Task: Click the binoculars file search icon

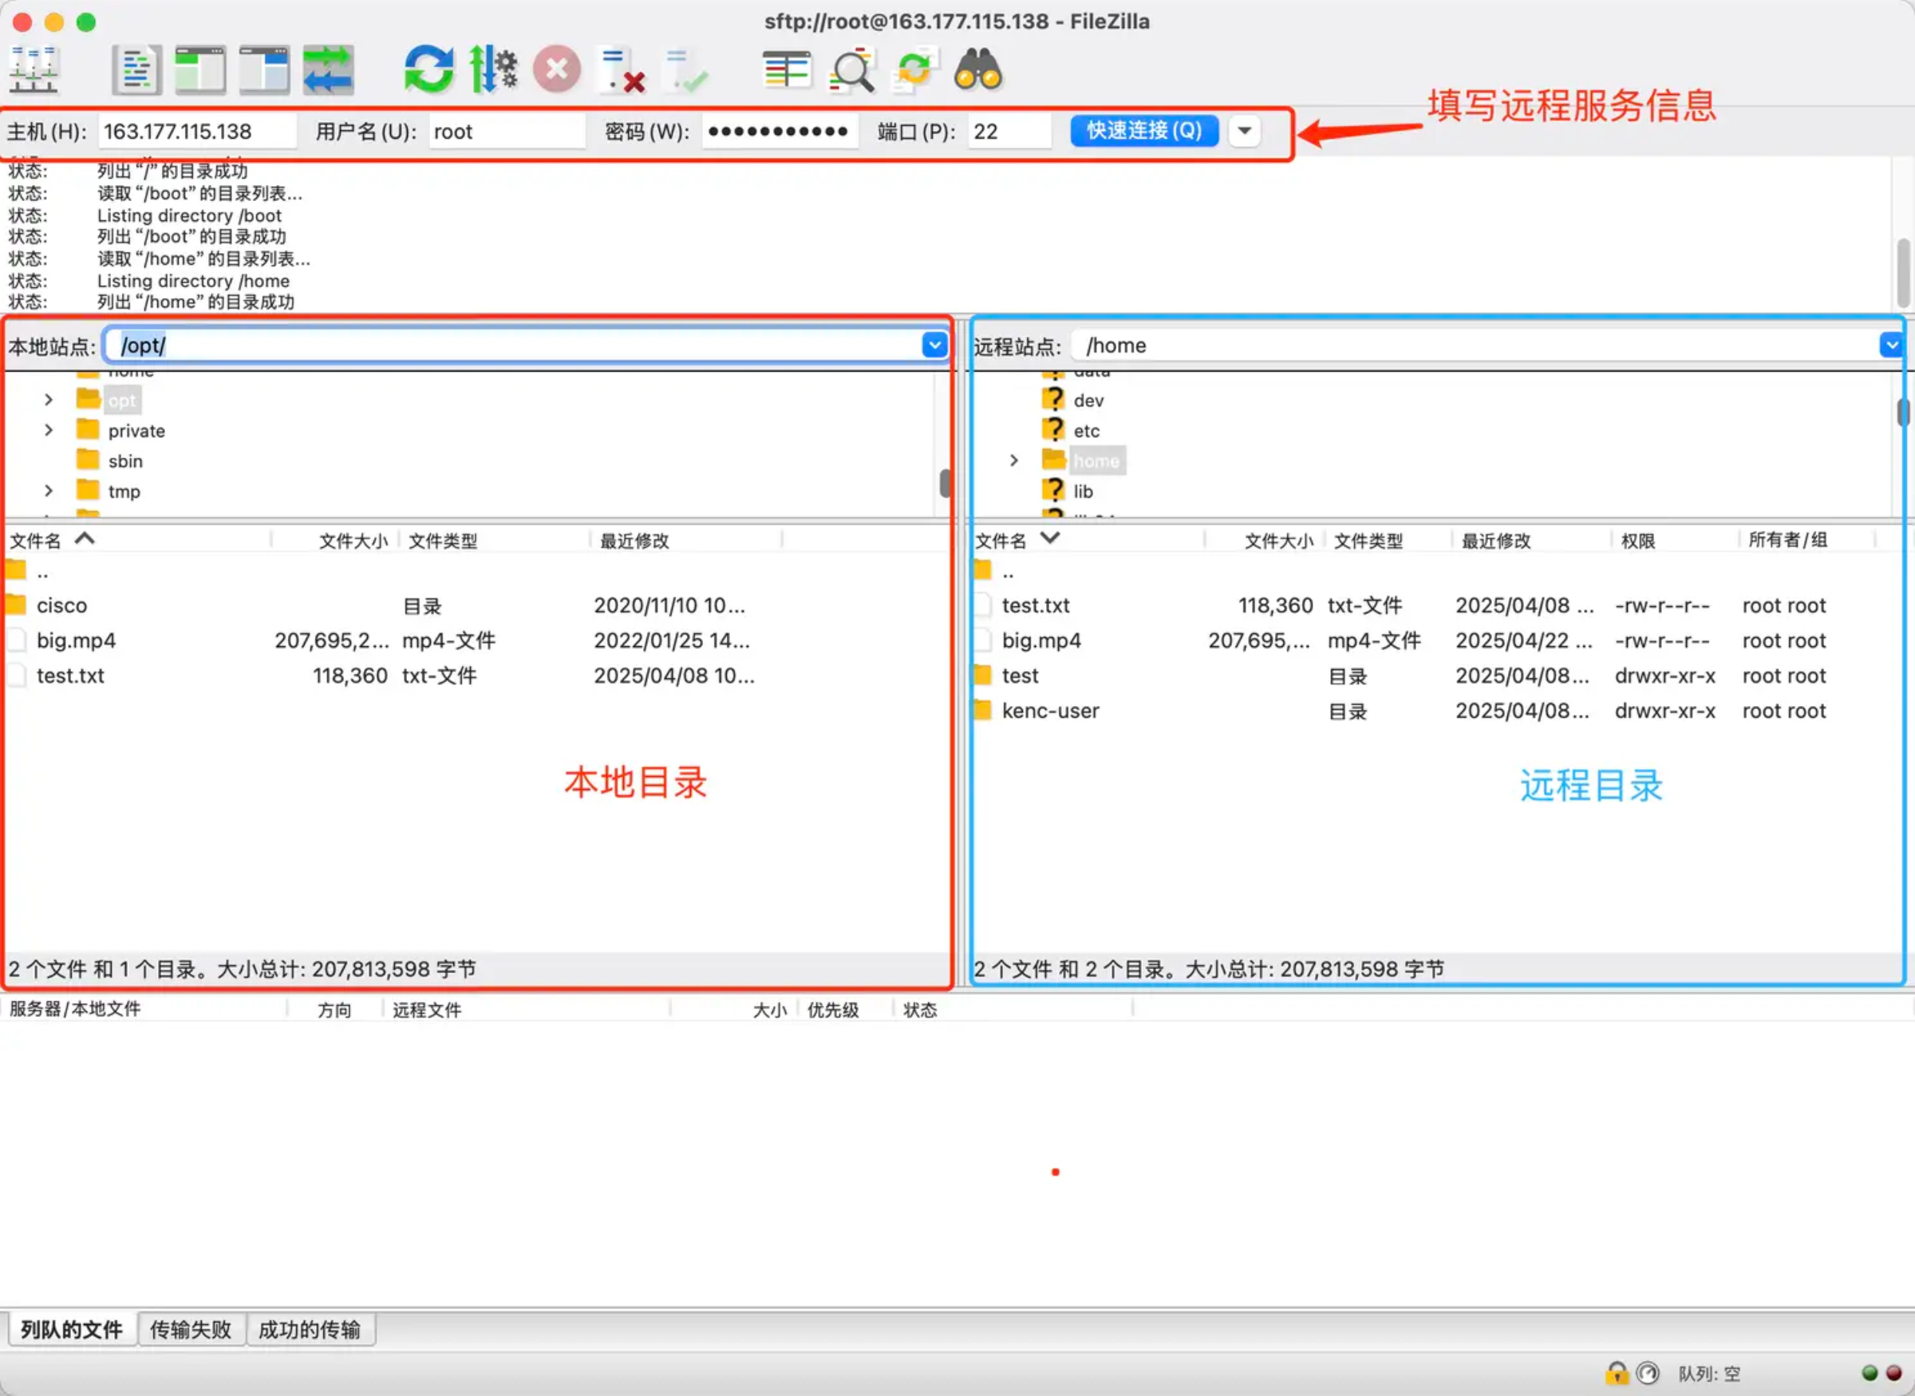Action: pyautogui.click(x=977, y=69)
